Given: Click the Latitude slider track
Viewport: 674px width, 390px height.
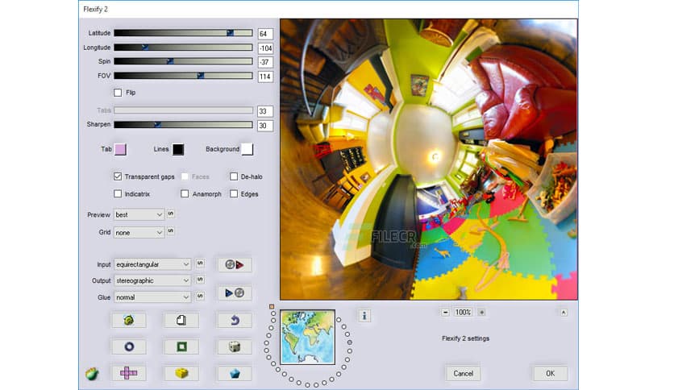Looking at the screenshot, I should (x=183, y=33).
